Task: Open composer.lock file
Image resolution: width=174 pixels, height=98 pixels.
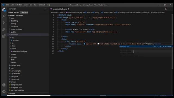Action: point(16,88)
